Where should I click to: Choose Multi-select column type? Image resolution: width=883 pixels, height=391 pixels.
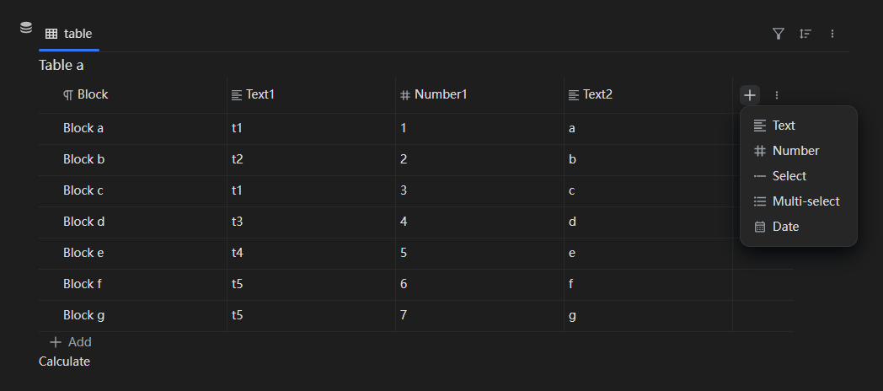(805, 201)
